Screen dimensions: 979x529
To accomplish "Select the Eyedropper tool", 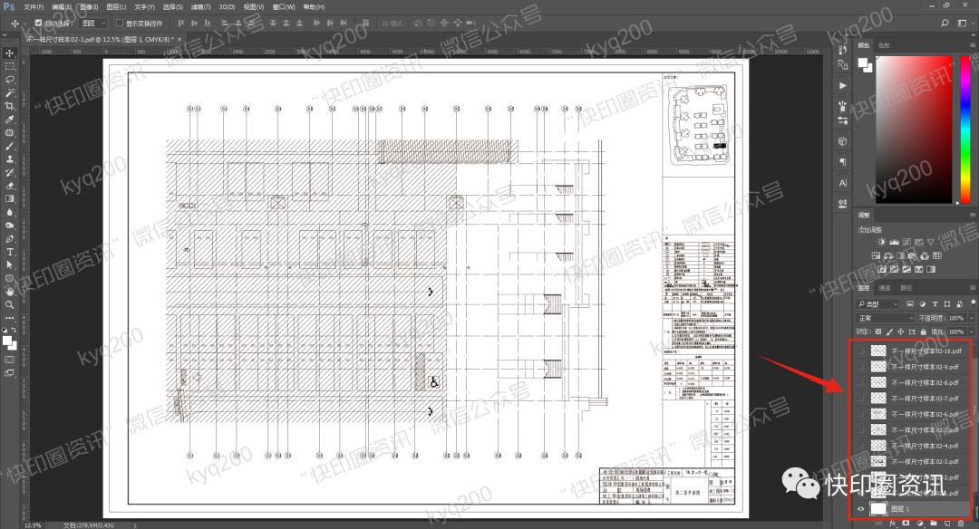I will (x=9, y=120).
